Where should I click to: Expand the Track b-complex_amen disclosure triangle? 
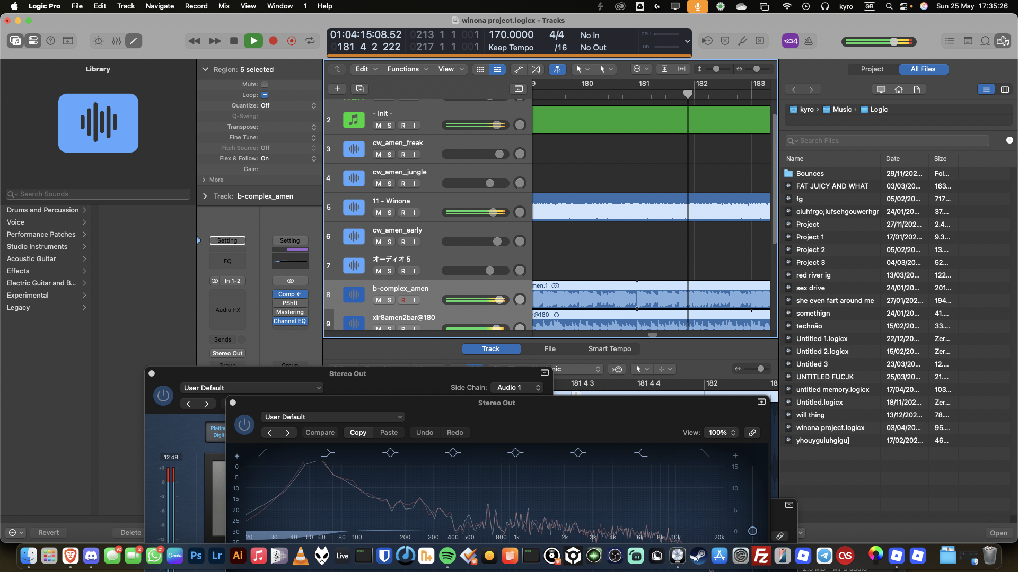pos(205,196)
